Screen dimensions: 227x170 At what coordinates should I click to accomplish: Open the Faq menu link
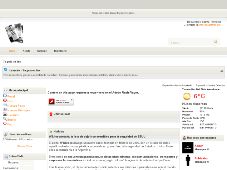click(x=10, y=124)
